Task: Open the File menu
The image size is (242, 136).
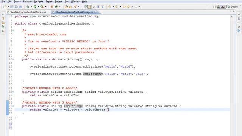Action: (3, 2)
